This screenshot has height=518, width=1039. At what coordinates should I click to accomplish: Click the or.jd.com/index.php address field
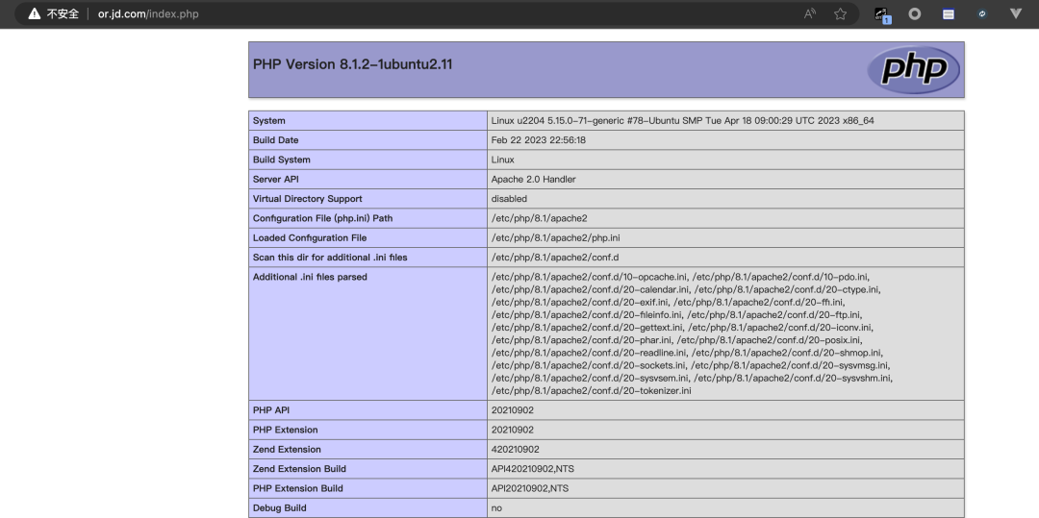(x=148, y=13)
